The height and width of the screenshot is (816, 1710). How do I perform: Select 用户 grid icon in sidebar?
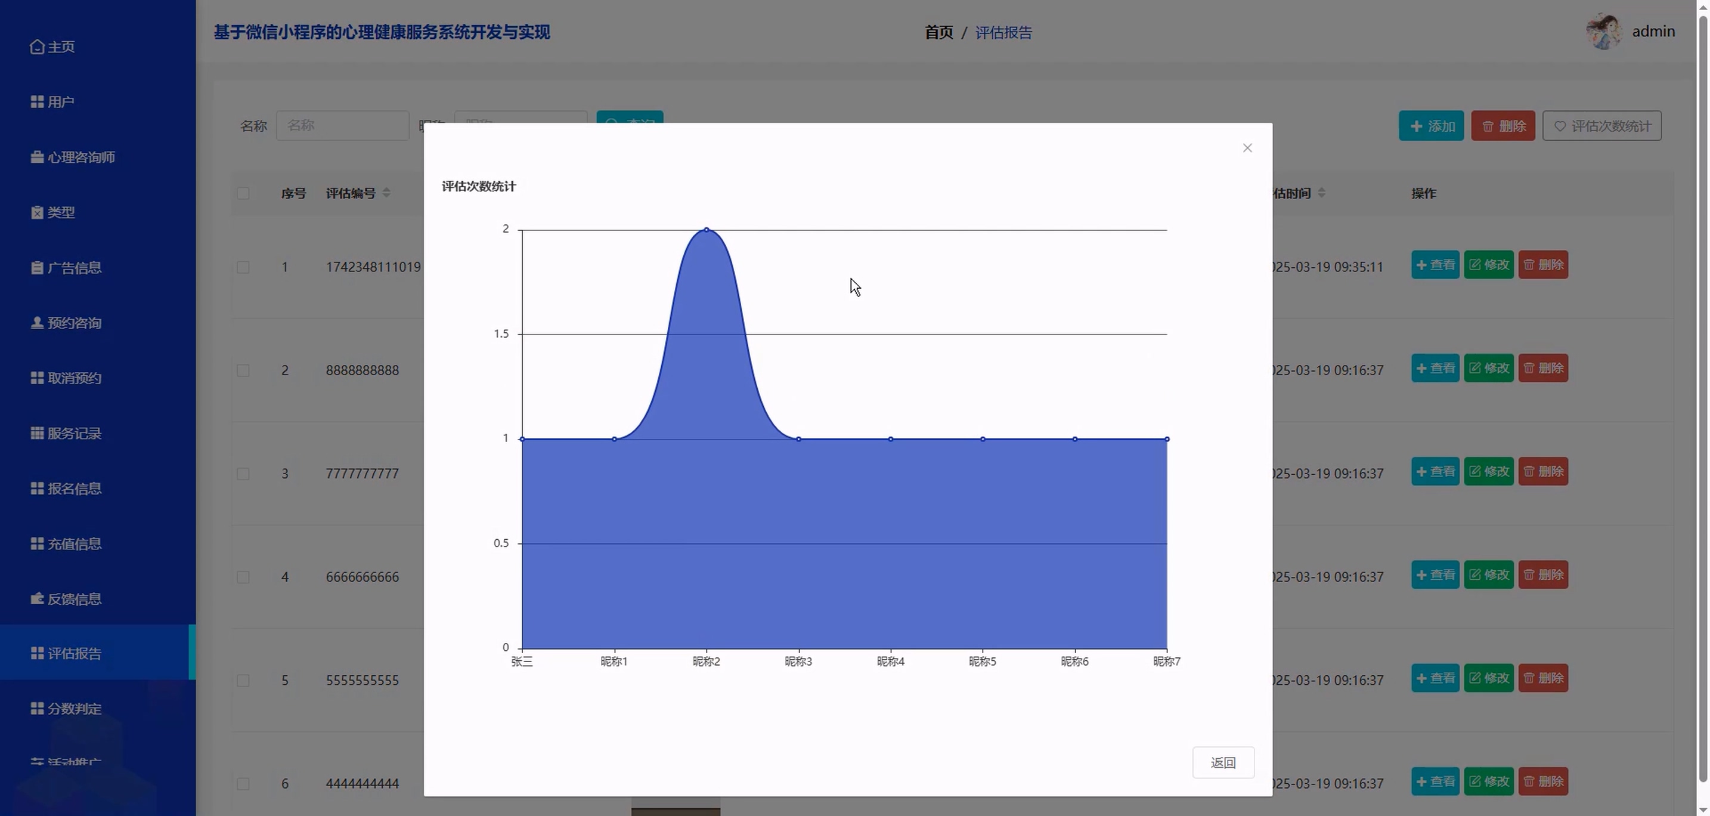click(x=37, y=101)
